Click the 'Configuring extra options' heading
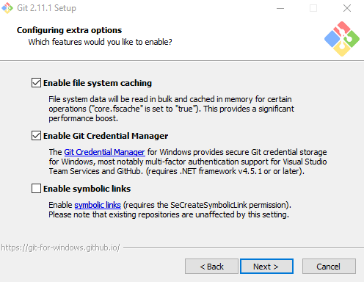 click(69, 30)
